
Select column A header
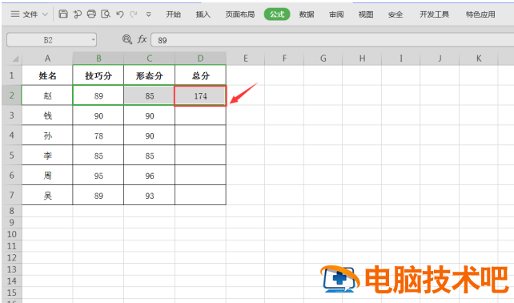47,59
